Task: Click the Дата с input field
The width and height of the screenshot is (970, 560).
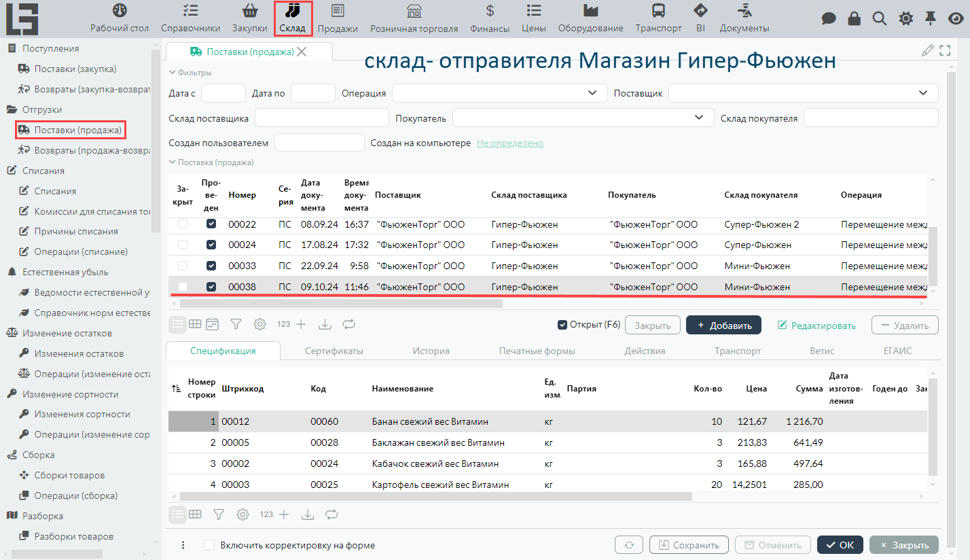Action: tap(223, 93)
